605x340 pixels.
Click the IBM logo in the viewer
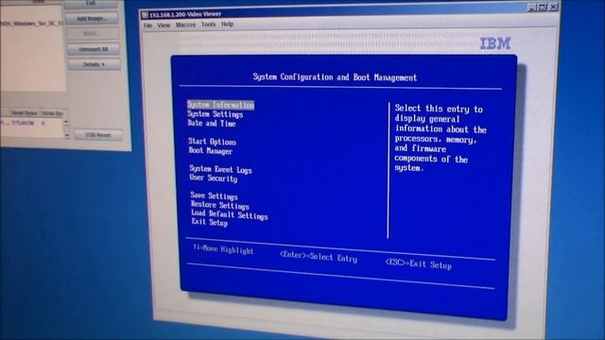495,43
